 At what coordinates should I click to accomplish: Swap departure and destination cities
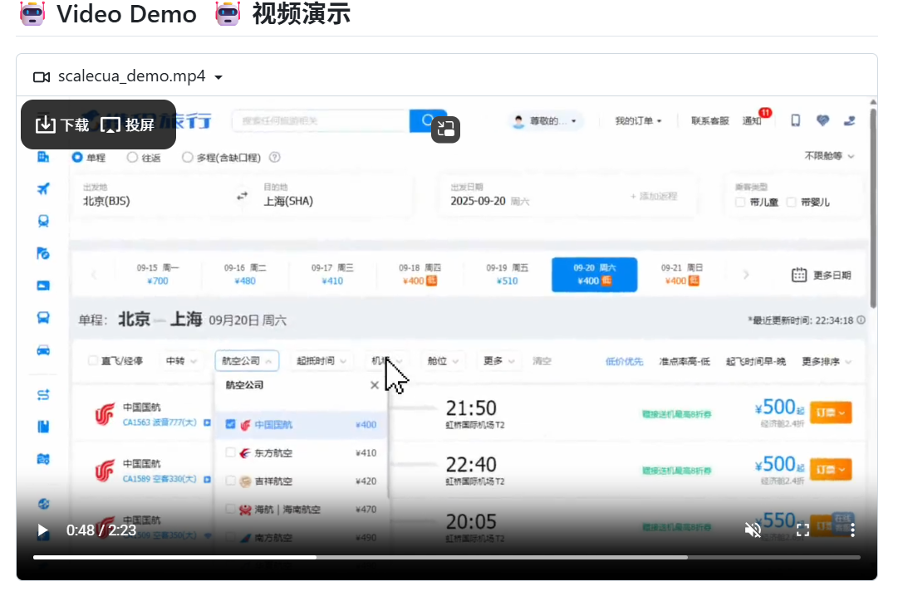click(242, 196)
